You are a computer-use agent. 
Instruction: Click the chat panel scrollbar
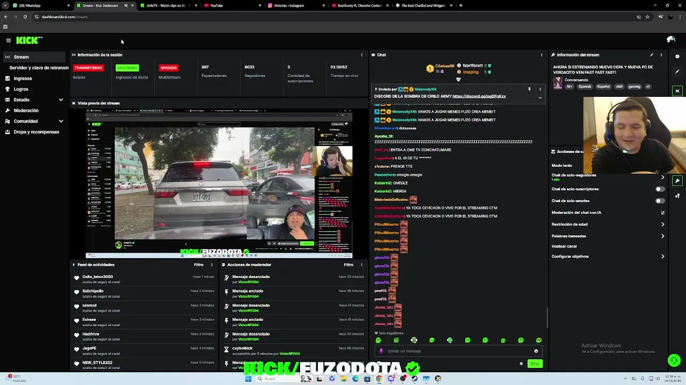[547, 318]
